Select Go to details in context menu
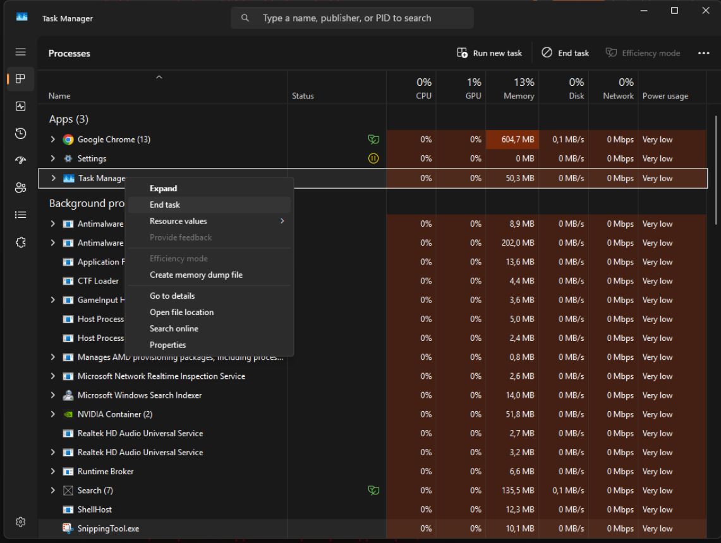The height and width of the screenshot is (543, 721). (x=172, y=295)
